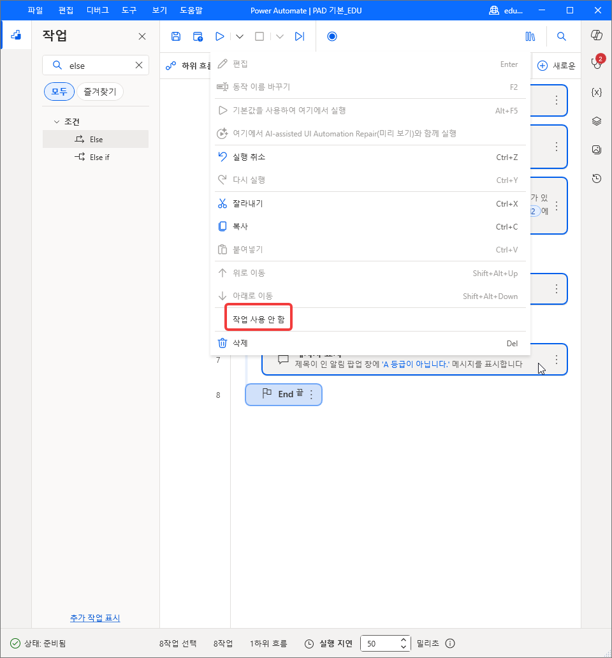Image resolution: width=612 pixels, height=658 pixels.
Task: Click the 8작업 선택 status text
Action: [x=178, y=643]
